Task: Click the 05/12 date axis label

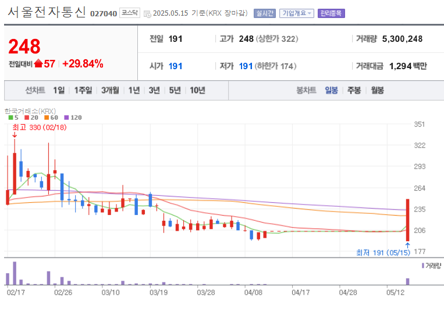Action: [395, 292]
